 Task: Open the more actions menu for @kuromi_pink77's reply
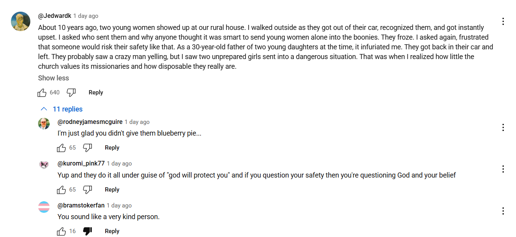point(503,169)
